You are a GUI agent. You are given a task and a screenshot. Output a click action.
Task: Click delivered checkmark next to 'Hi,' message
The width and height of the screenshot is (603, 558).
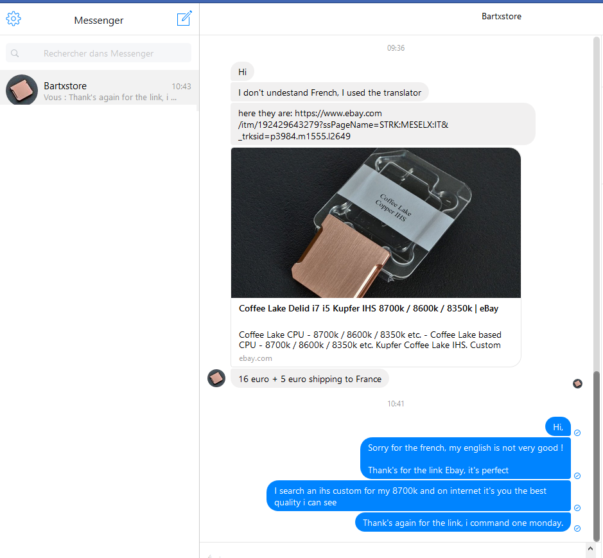click(577, 433)
